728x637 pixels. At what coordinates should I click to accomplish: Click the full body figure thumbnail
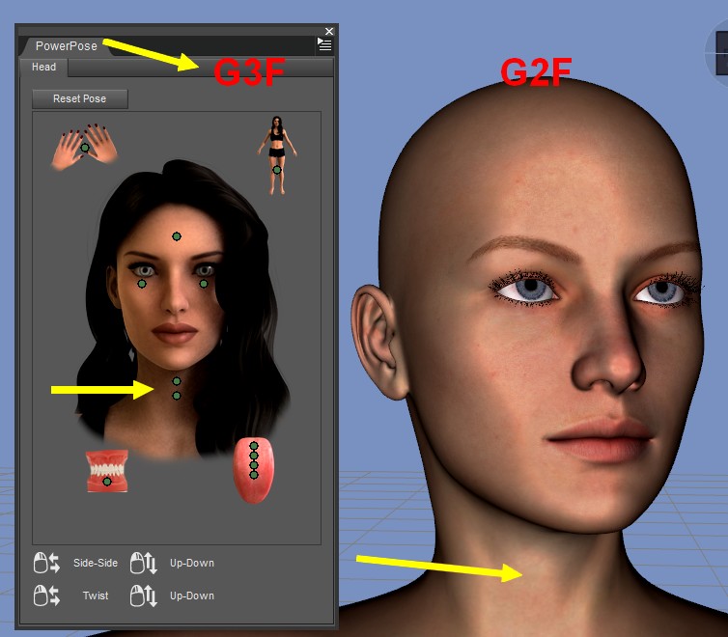click(x=277, y=155)
